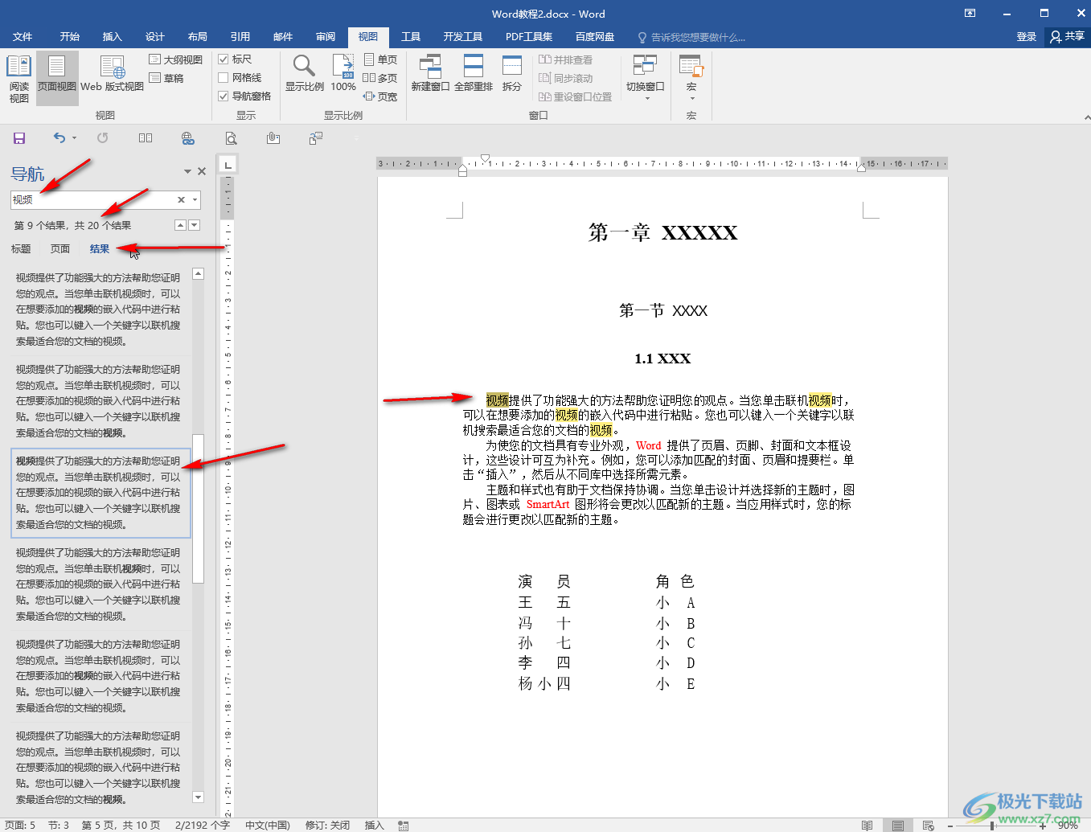This screenshot has width=1091, height=832.
Task: Collapse the ribbon with the chevron
Action: (x=1087, y=117)
